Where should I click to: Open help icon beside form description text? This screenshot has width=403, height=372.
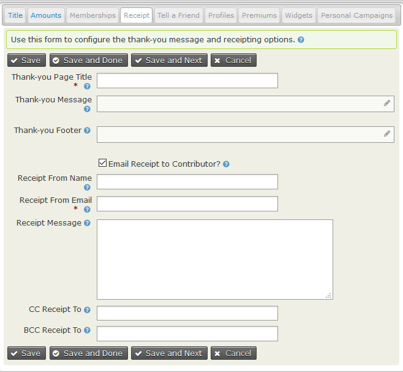[301, 40]
